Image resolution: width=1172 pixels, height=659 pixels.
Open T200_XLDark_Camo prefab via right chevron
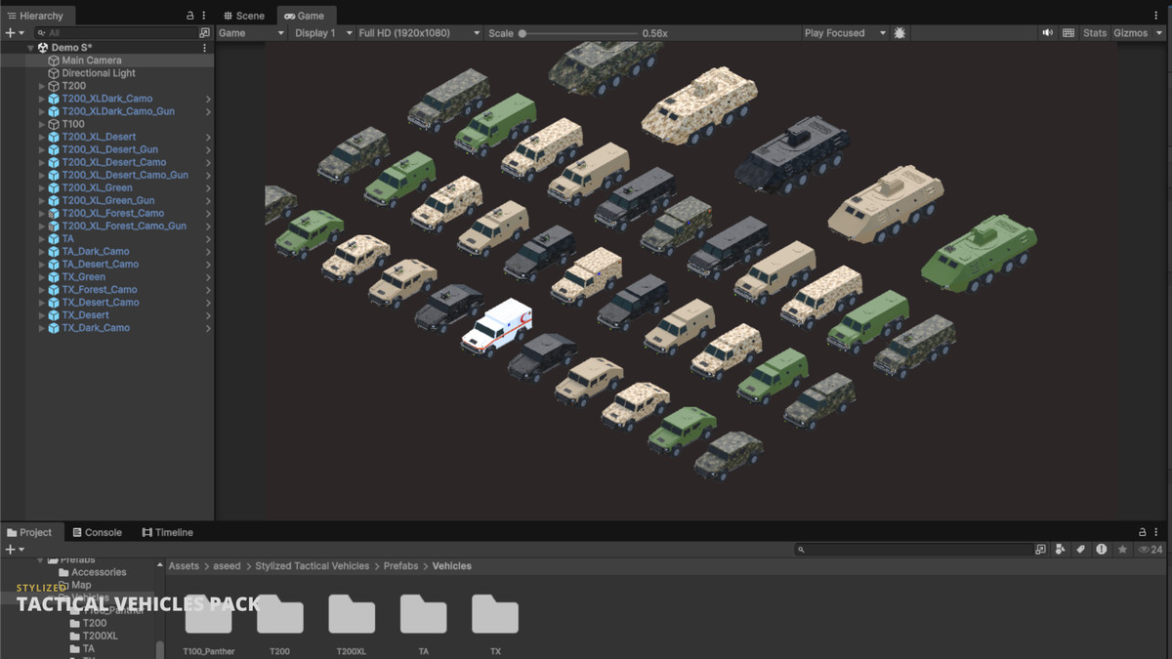point(208,99)
